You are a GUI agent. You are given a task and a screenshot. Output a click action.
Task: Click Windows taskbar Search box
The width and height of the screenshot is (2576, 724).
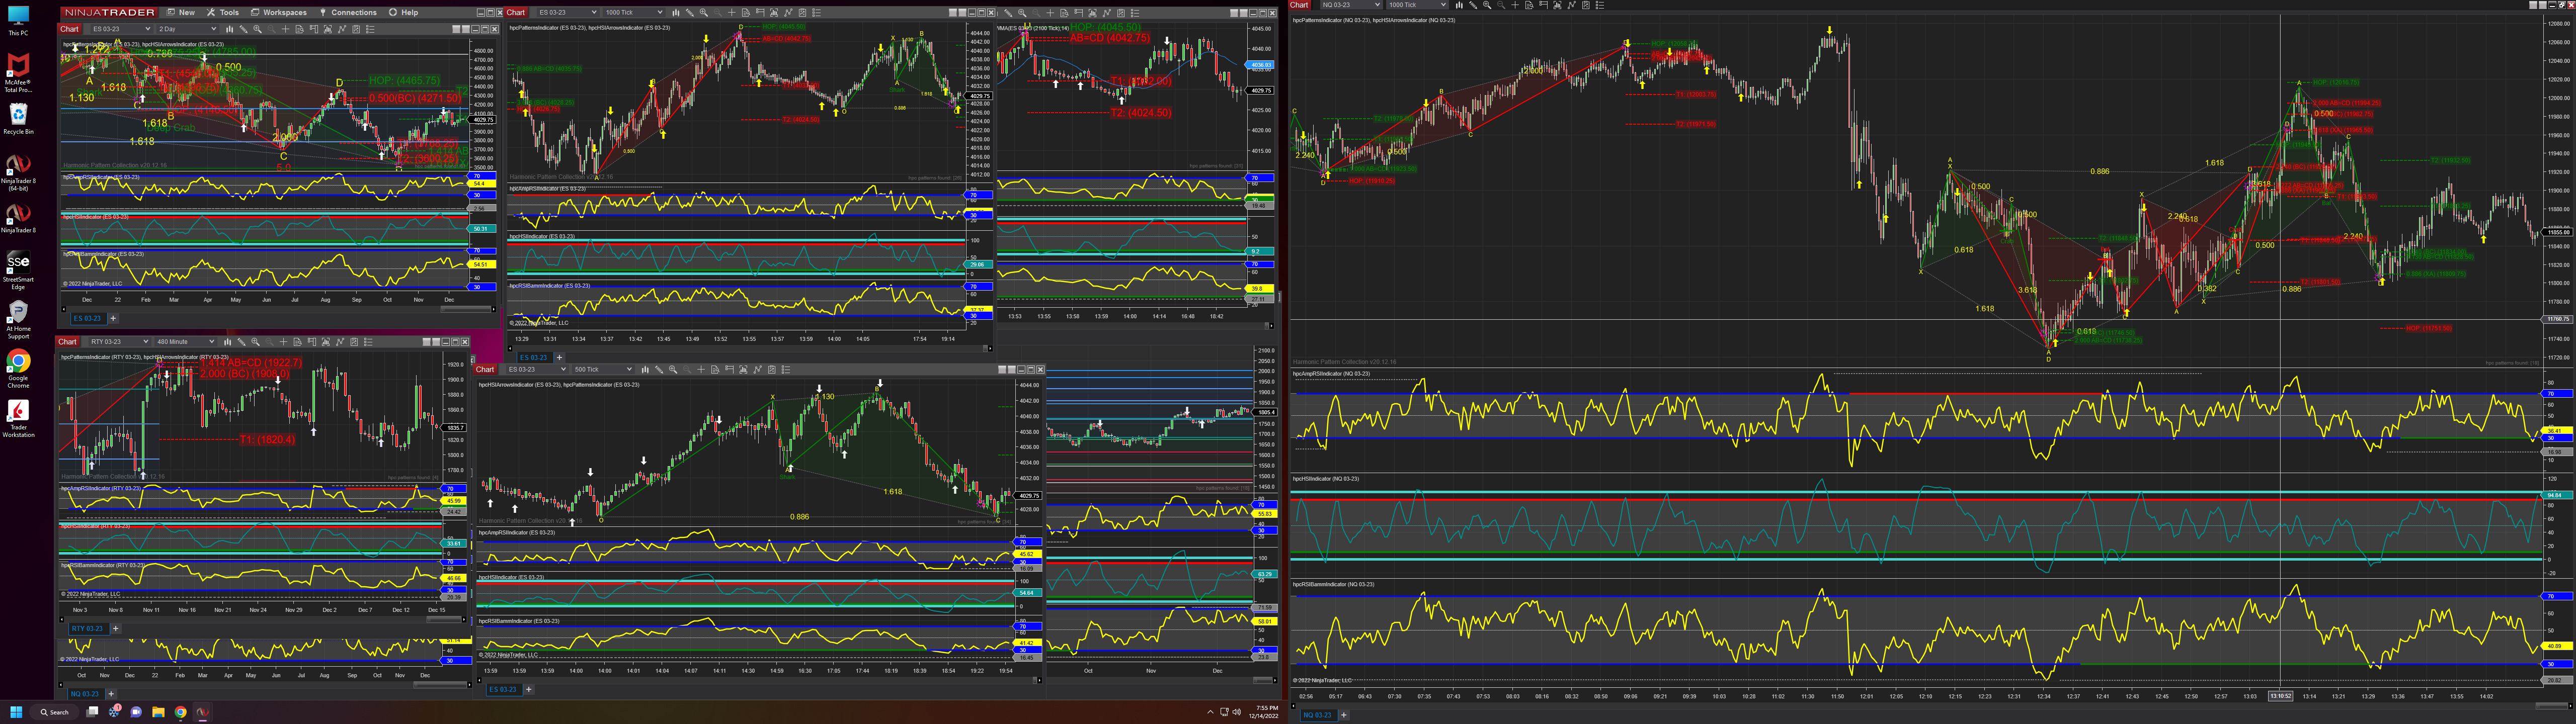click(x=55, y=712)
